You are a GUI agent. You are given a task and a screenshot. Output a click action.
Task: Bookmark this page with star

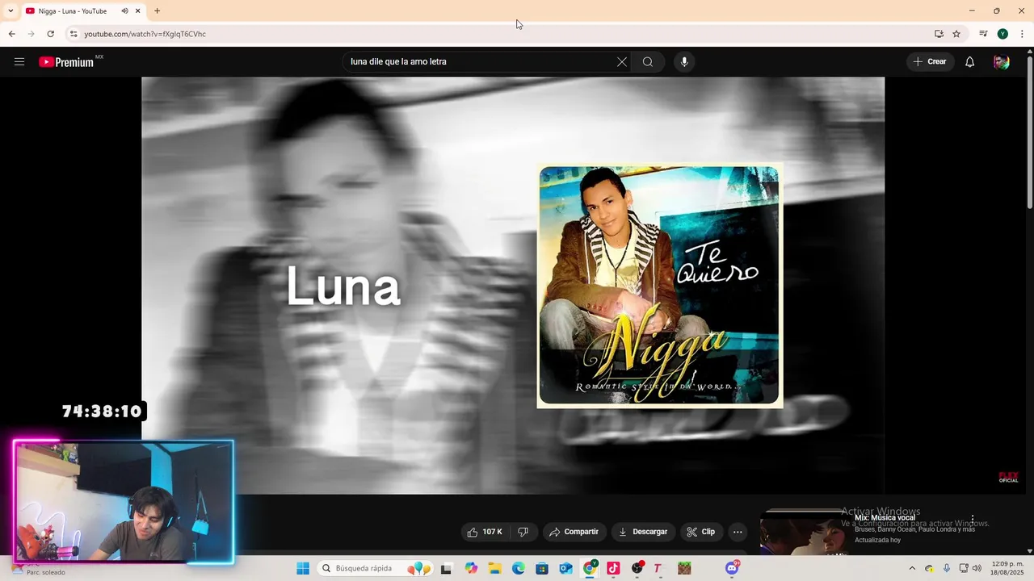pos(956,34)
